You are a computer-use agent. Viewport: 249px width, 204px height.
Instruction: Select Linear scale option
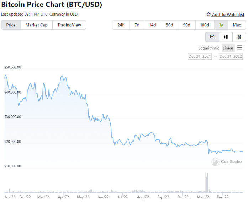pos(228,48)
